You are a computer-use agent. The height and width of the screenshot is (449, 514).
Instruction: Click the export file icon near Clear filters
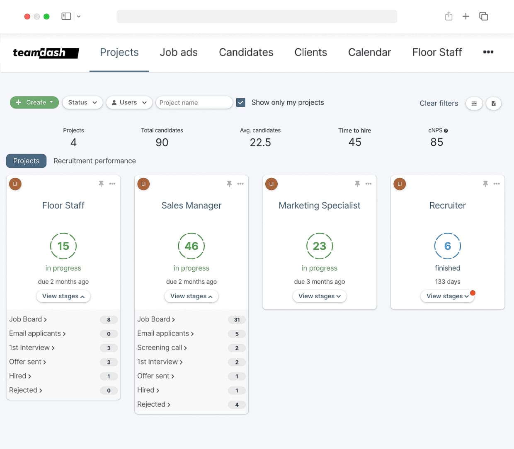(x=494, y=104)
